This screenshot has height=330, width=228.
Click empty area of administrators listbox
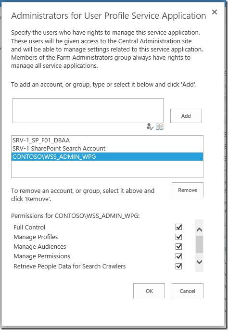click(x=107, y=169)
